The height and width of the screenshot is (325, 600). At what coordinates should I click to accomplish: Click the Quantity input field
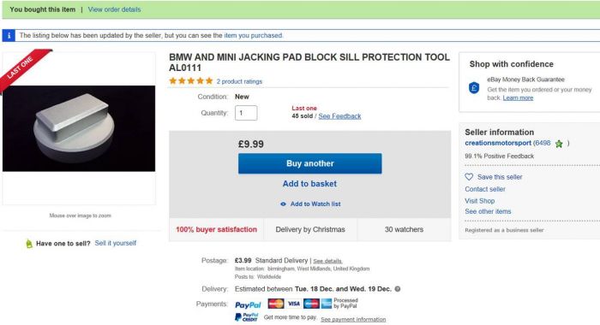[x=246, y=113]
